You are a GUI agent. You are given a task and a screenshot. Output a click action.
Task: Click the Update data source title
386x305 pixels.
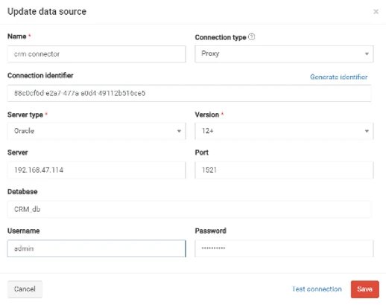(47, 12)
